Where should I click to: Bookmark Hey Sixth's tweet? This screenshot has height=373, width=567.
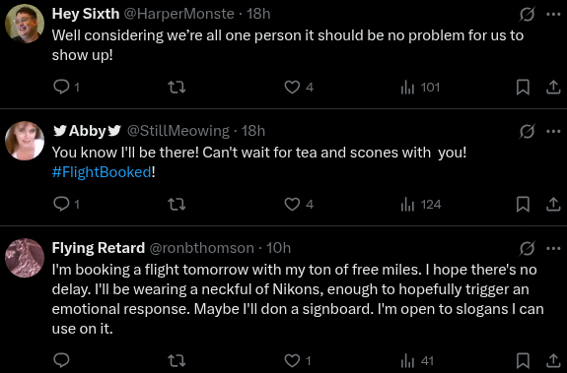tap(523, 87)
